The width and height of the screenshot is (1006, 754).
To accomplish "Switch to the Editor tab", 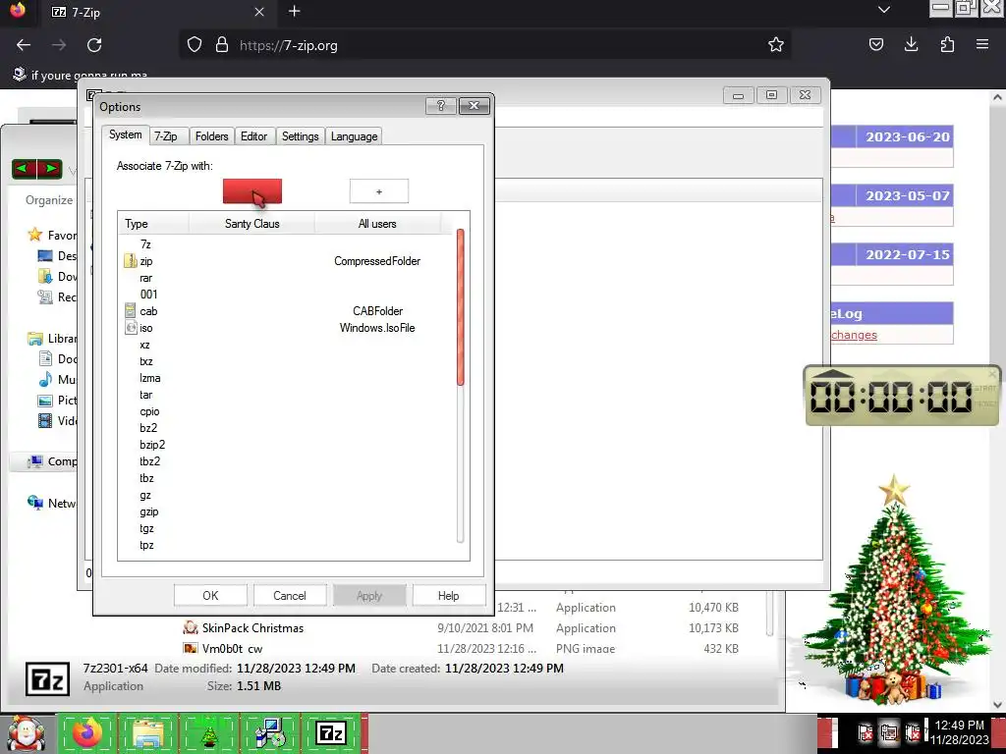I will [254, 136].
